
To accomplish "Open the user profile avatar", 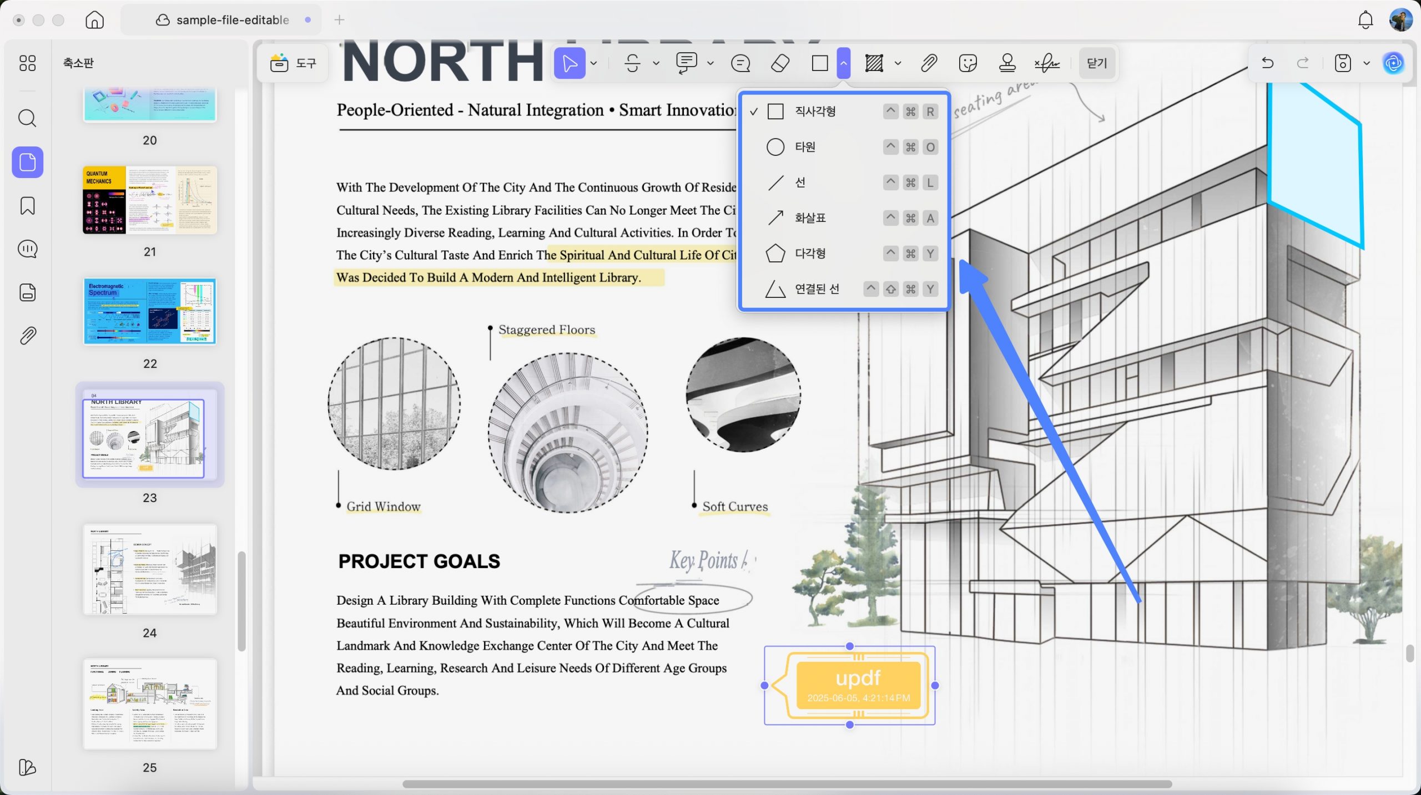I will (x=1400, y=20).
